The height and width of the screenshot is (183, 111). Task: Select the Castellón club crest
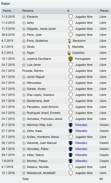[x=69, y=53]
